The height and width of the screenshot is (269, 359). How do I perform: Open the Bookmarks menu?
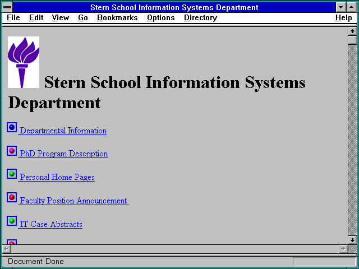pos(117,18)
